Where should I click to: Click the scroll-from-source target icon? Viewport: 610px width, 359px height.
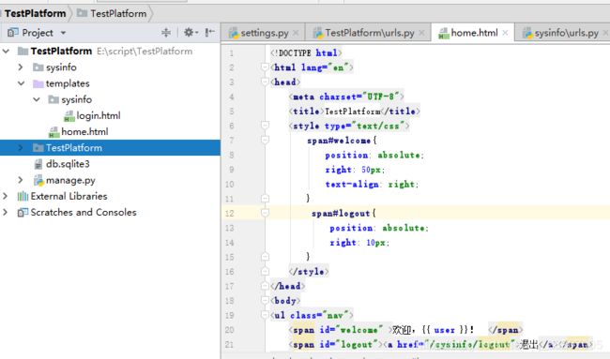[x=166, y=33]
